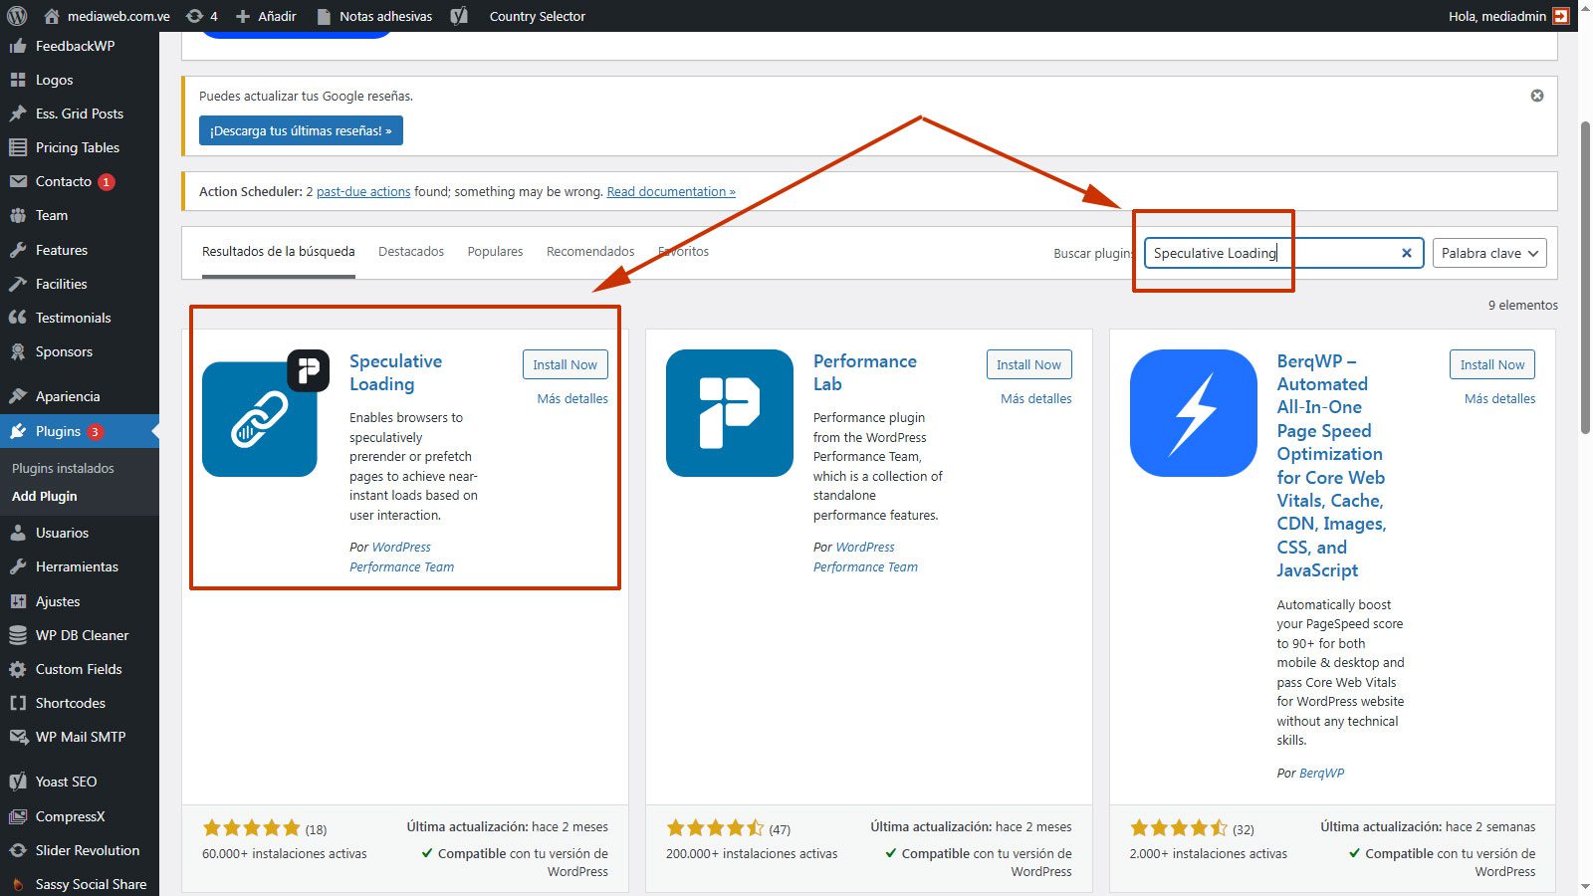Viewport: 1593px width, 896px height.
Task: Open the Read documentation link
Action: (671, 191)
